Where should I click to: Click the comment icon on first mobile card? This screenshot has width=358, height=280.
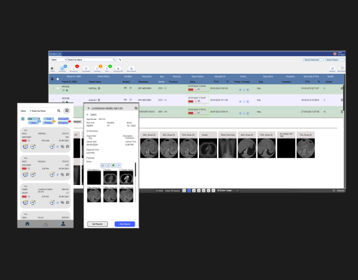click(x=67, y=147)
